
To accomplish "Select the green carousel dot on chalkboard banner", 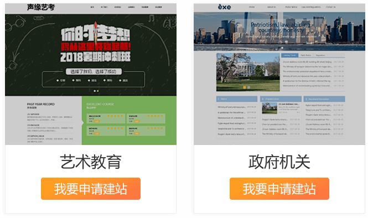I will [98, 91].
